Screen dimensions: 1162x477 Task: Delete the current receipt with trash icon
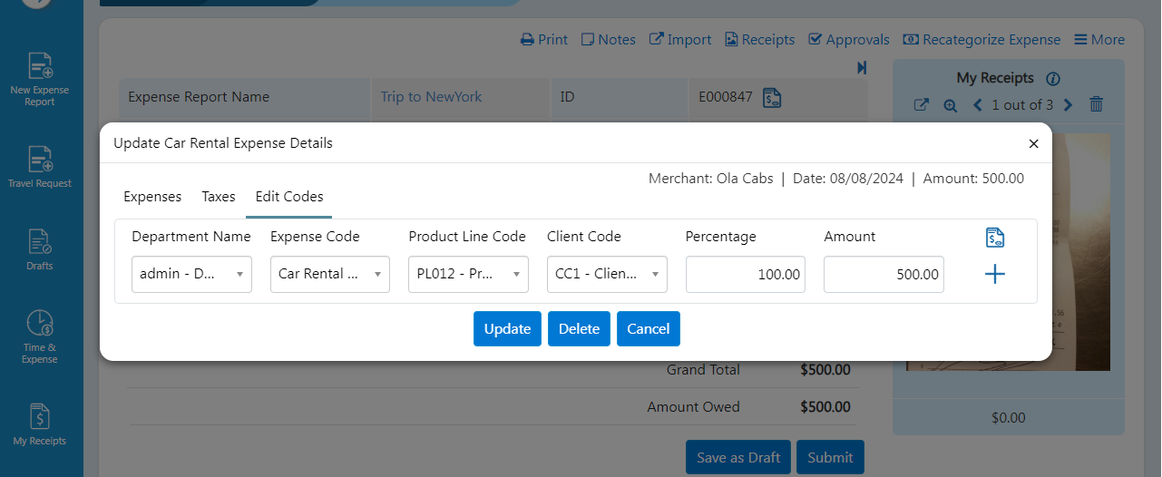[1096, 105]
